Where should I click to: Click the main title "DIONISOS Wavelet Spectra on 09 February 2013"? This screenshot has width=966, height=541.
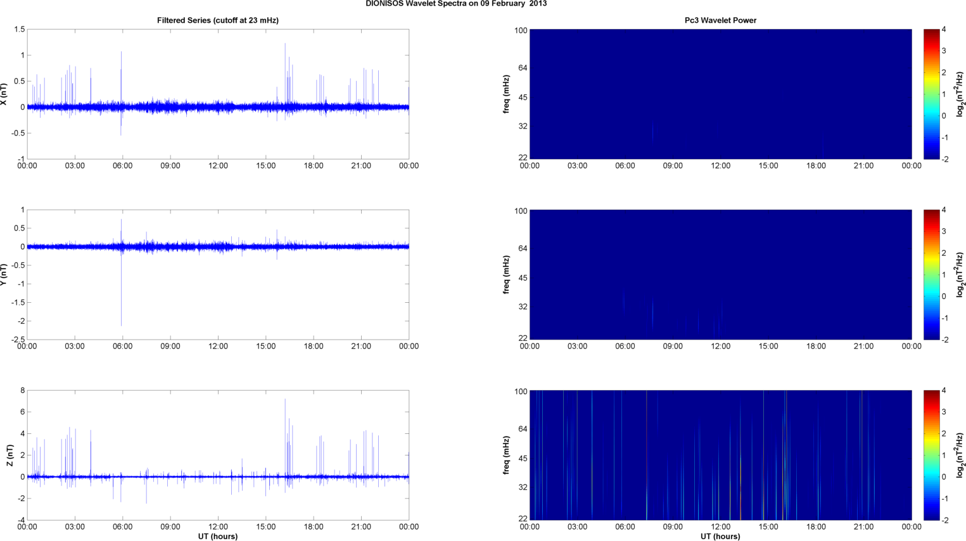(456, 4)
